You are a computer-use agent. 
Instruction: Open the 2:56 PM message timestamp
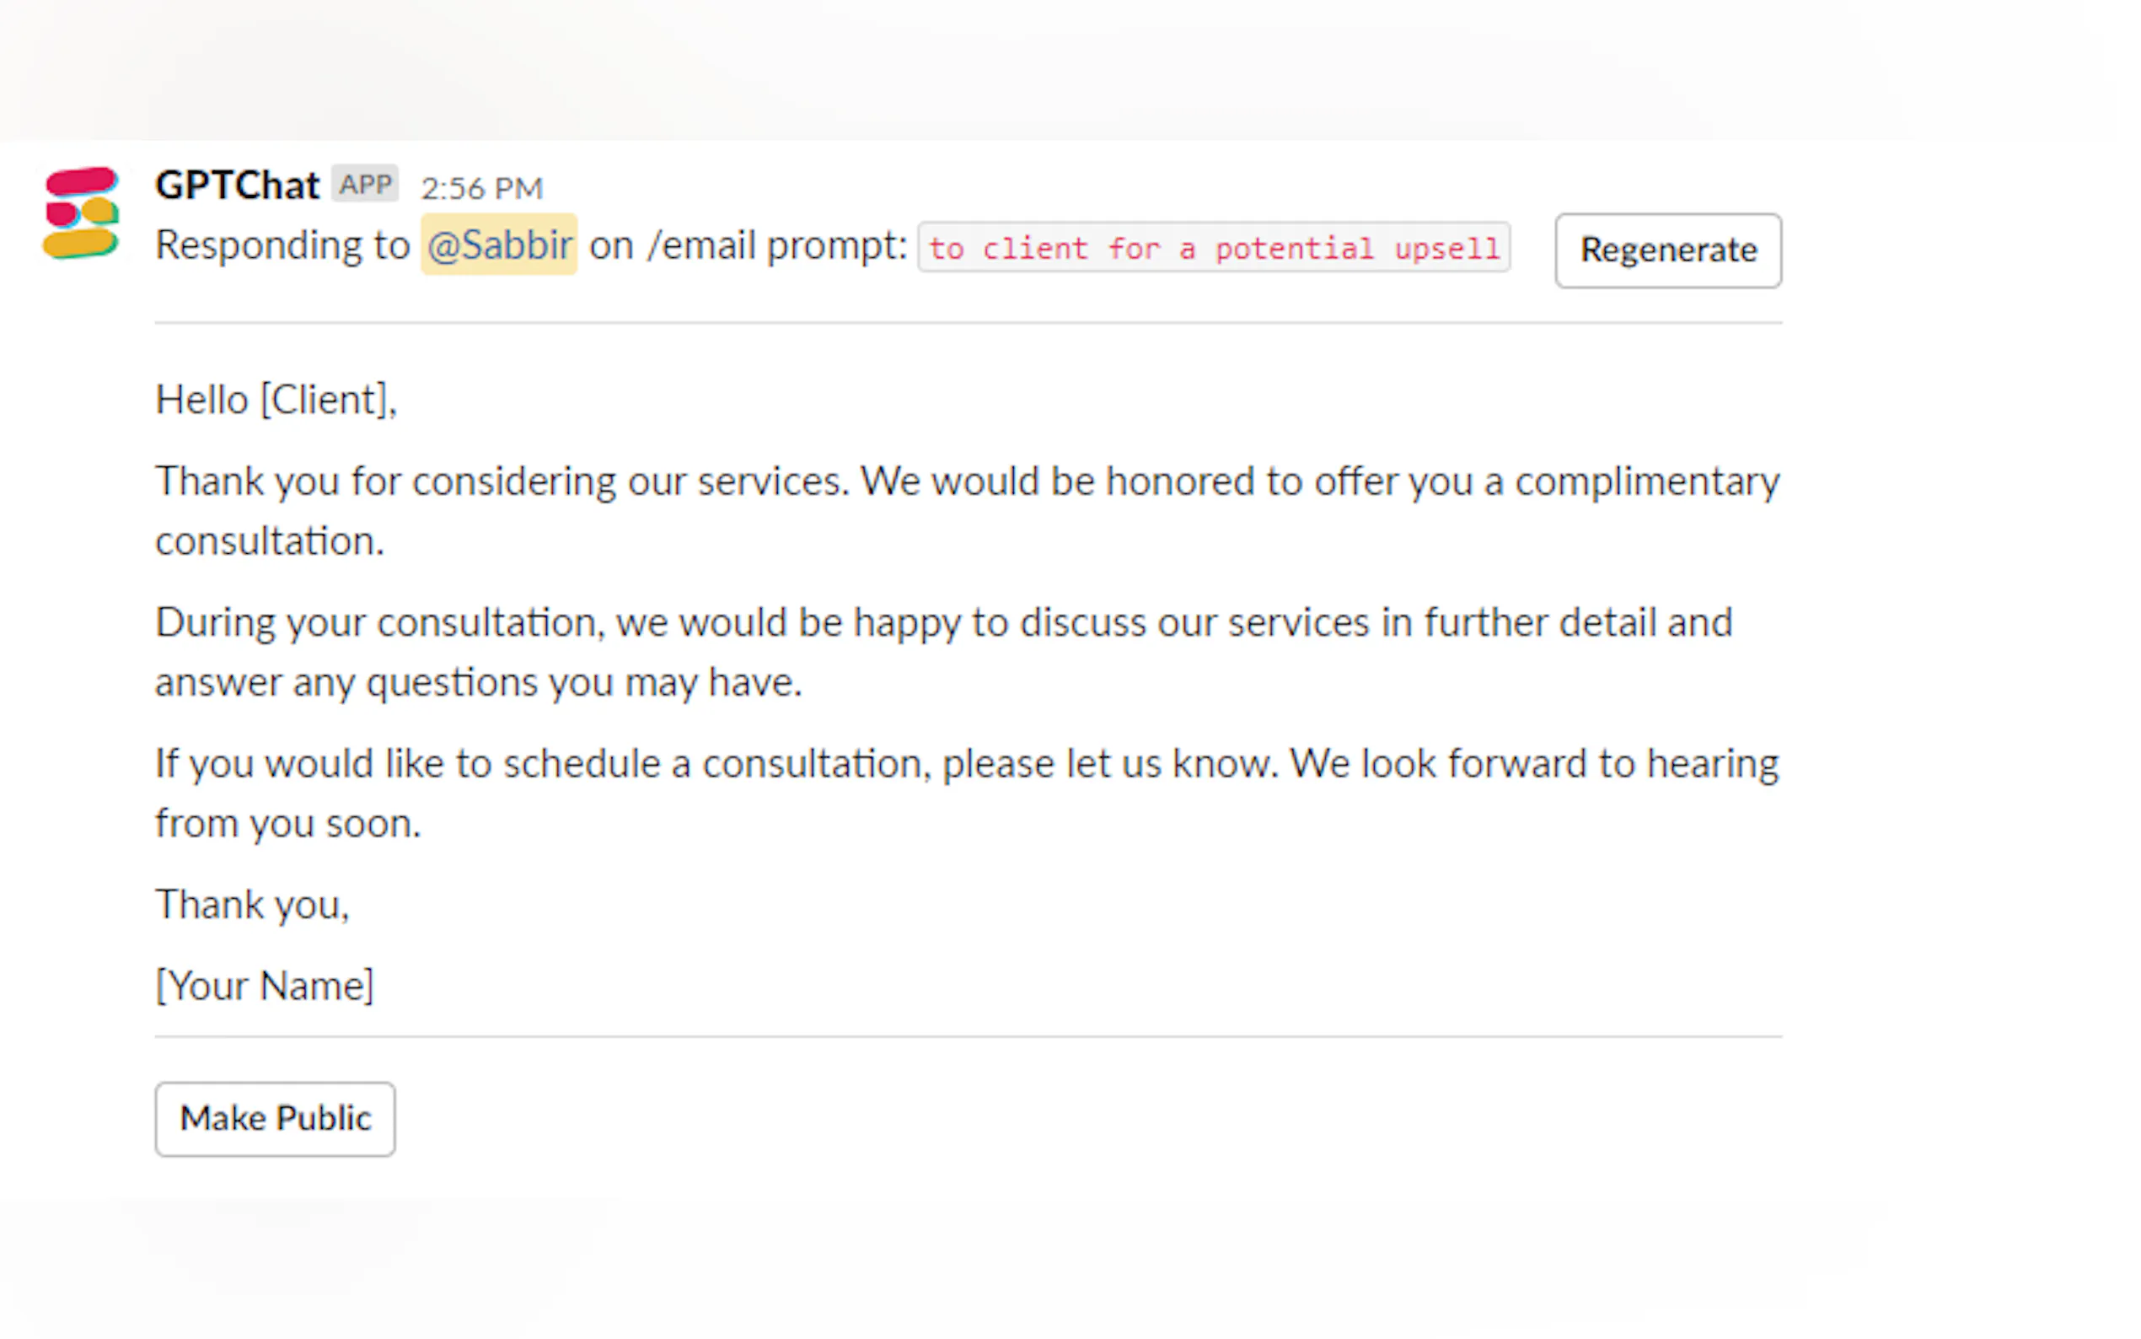tap(481, 188)
